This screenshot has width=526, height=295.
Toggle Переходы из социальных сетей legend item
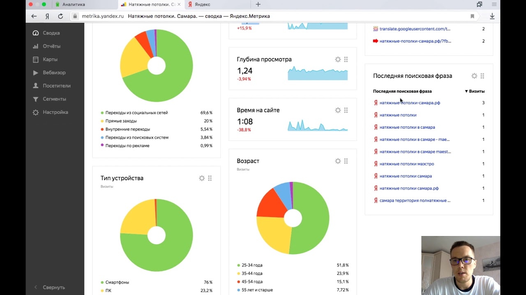point(136,113)
